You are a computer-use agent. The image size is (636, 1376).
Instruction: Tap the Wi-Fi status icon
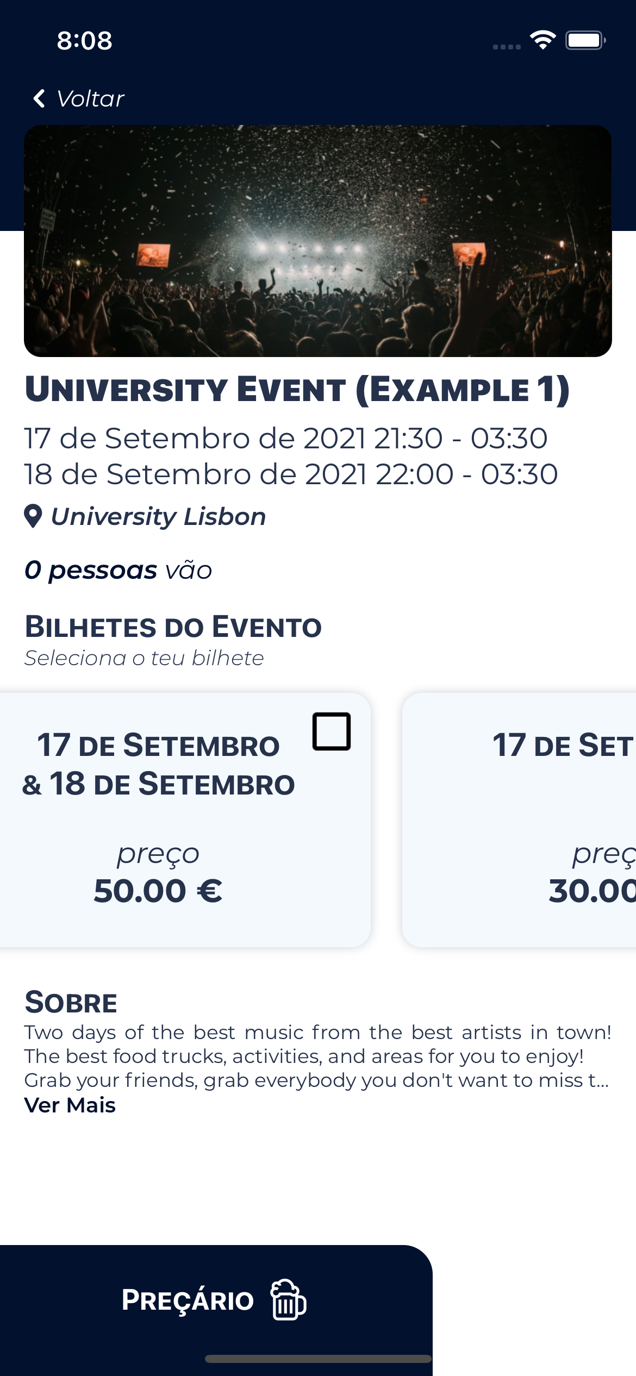click(543, 40)
